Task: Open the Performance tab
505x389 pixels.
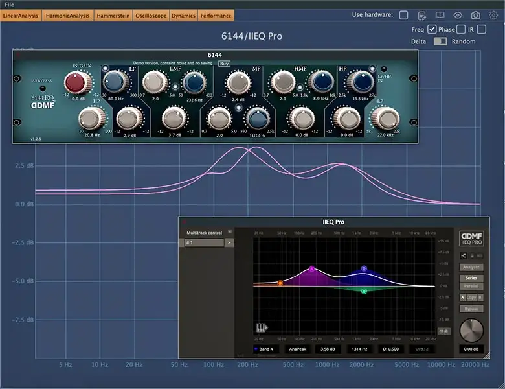Action: pyautogui.click(x=216, y=16)
